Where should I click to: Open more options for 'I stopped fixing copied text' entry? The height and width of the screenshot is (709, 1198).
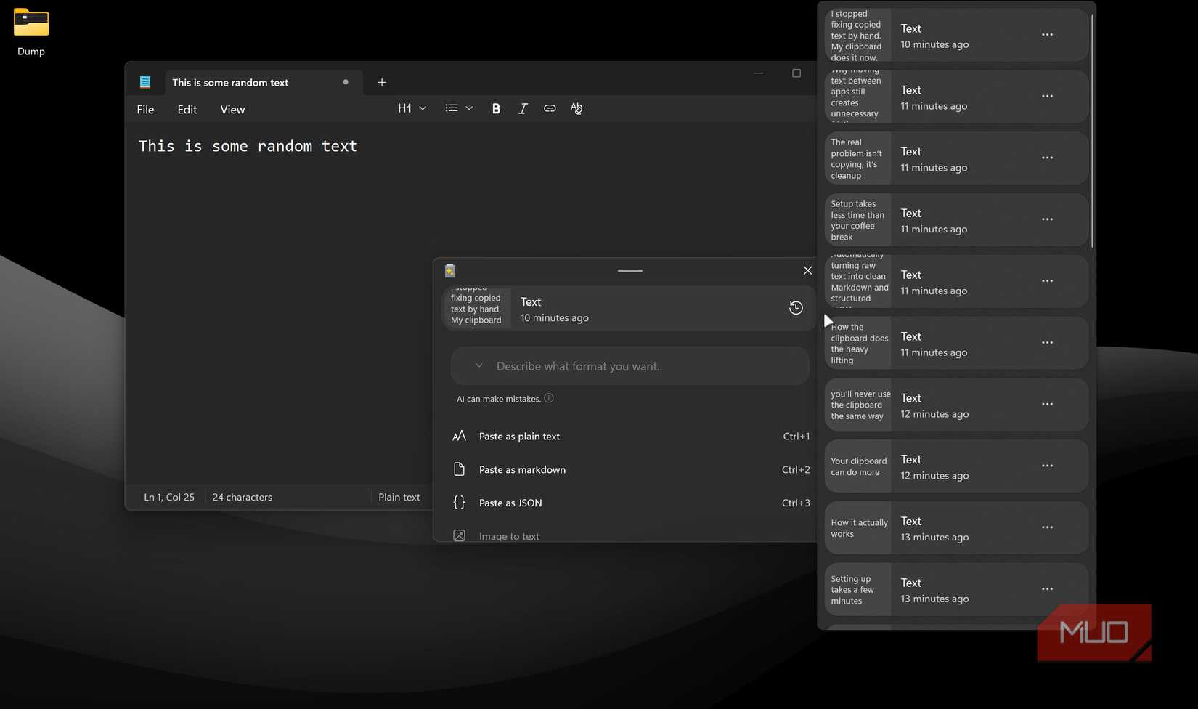(1047, 35)
